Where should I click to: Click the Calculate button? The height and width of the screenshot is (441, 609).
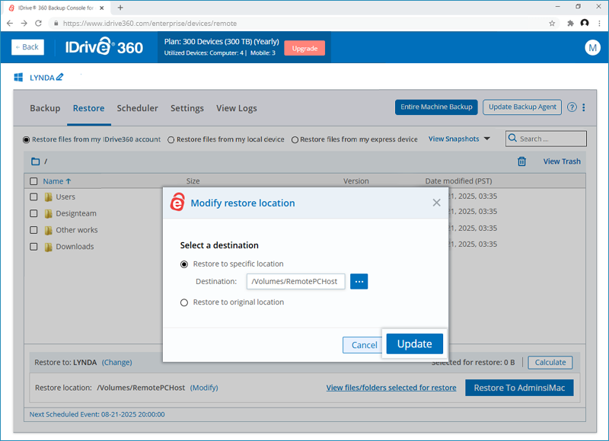[x=550, y=362]
